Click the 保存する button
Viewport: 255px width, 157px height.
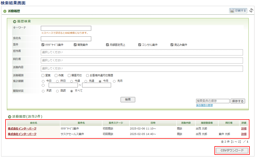(237, 101)
